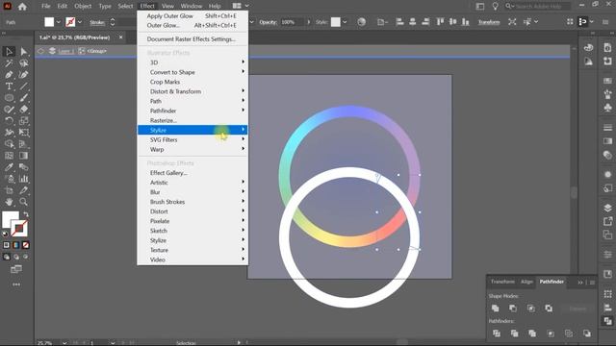This screenshot has height=346, width=616.
Task: Click the Opacity label link
Action: (x=269, y=22)
